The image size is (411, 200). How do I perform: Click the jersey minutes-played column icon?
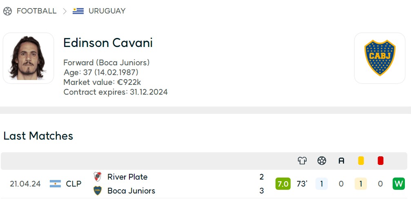[302, 160]
